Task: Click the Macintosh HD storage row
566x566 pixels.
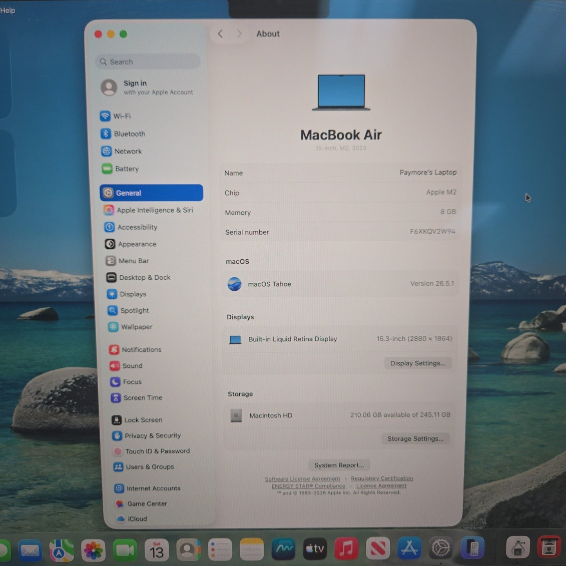Action: tap(340, 415)
